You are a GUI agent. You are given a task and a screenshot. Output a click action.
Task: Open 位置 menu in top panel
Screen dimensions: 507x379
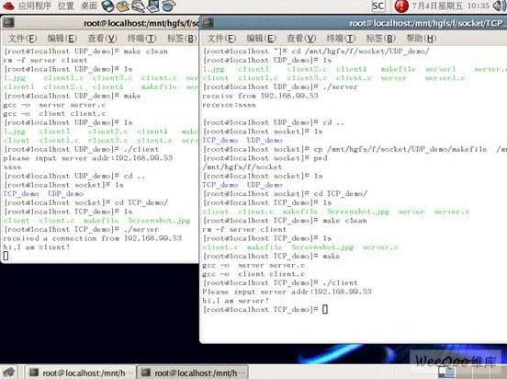click(x=66, y=6)
